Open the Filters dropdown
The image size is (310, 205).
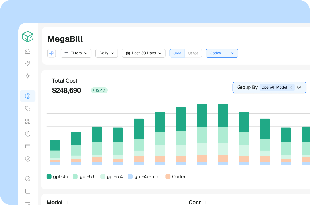pyautogui.click(x=76, y=53)
